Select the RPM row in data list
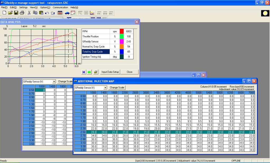 click(x=108, y=31)
